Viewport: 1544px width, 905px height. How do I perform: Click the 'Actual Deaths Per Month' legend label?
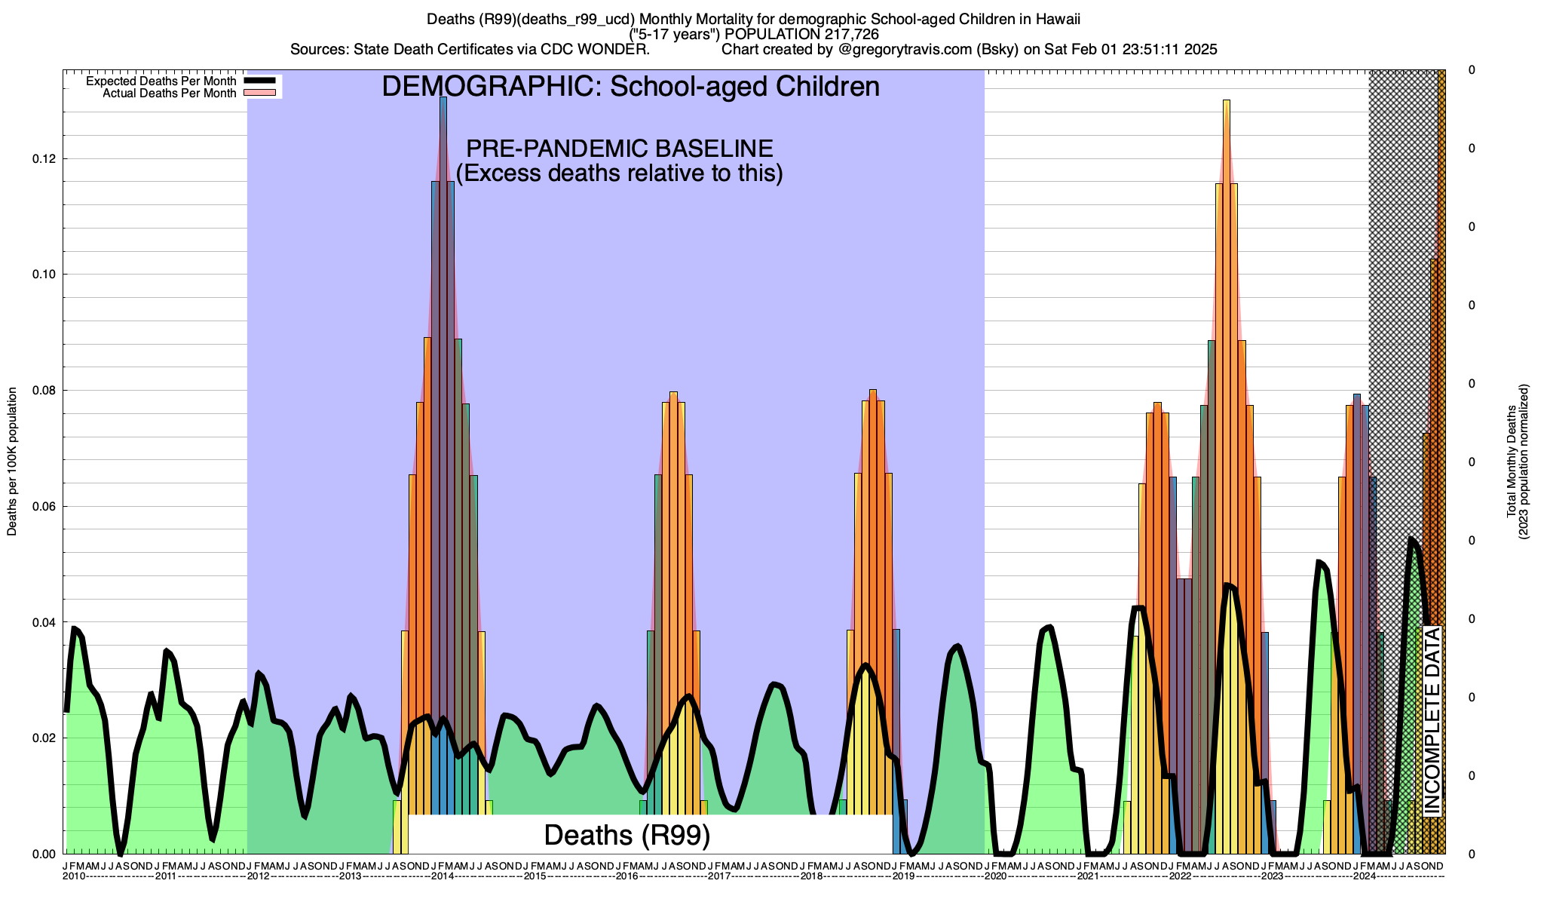pyautogui.click(x=169, y=94)
